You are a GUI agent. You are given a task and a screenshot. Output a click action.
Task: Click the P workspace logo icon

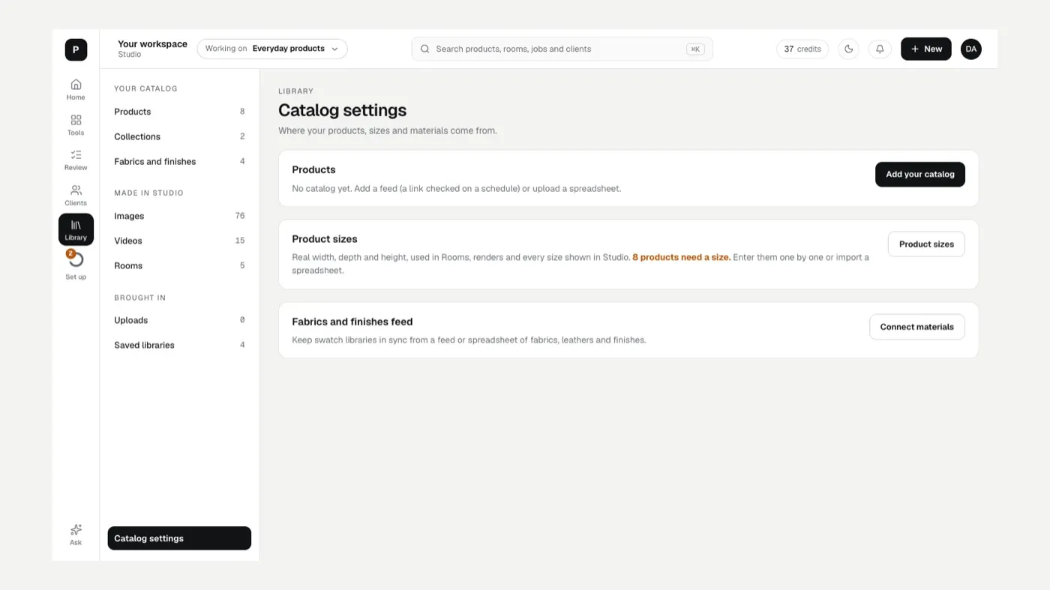tap(76, 49)
